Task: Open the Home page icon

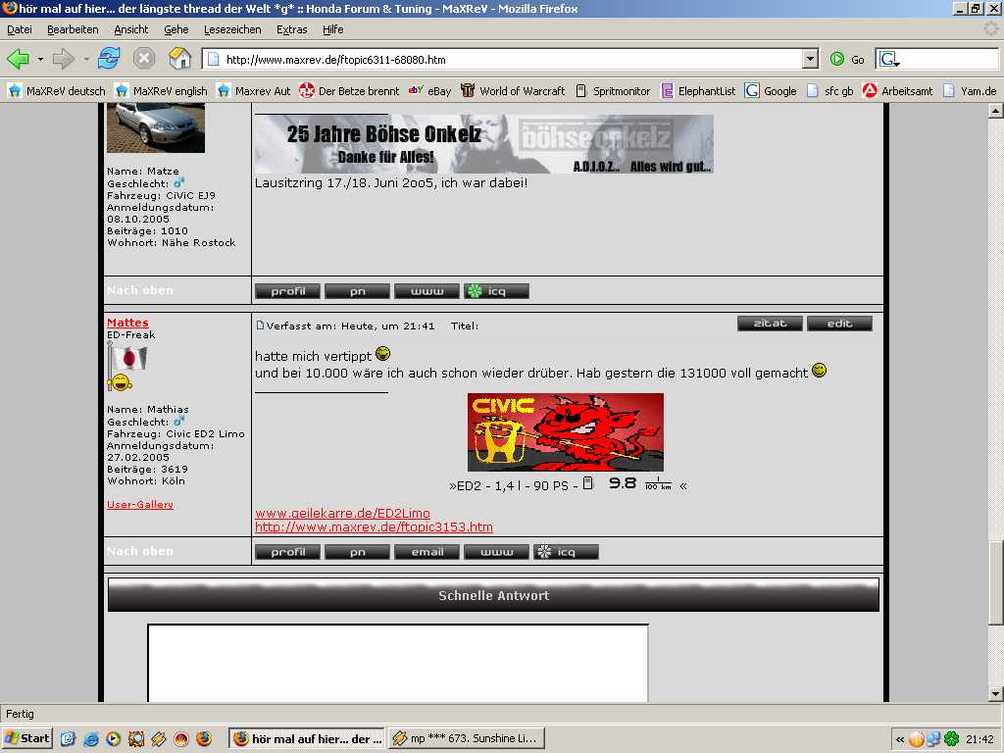Action: click(180, 59)
